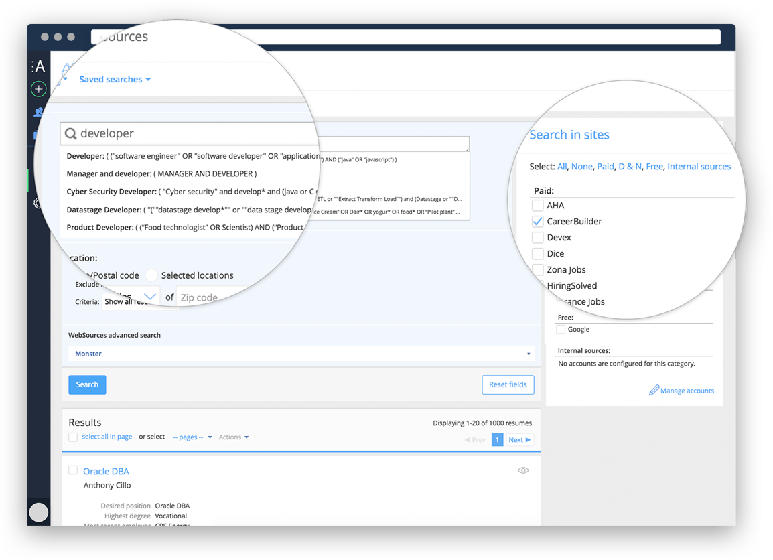Open the Saved searches dropdown

[115, 80]
